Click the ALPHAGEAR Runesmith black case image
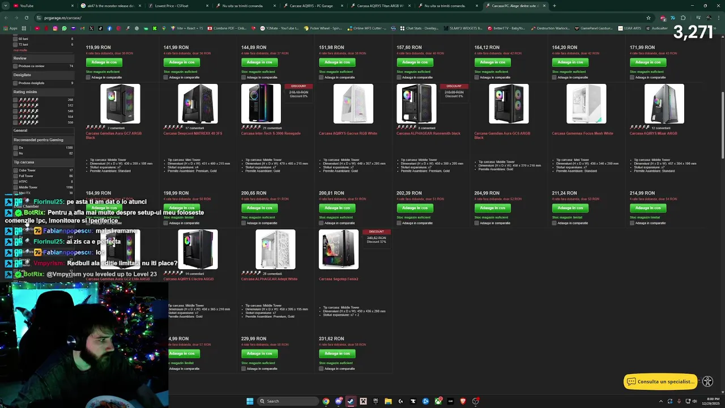725x408 pixels. pos(416,104)
